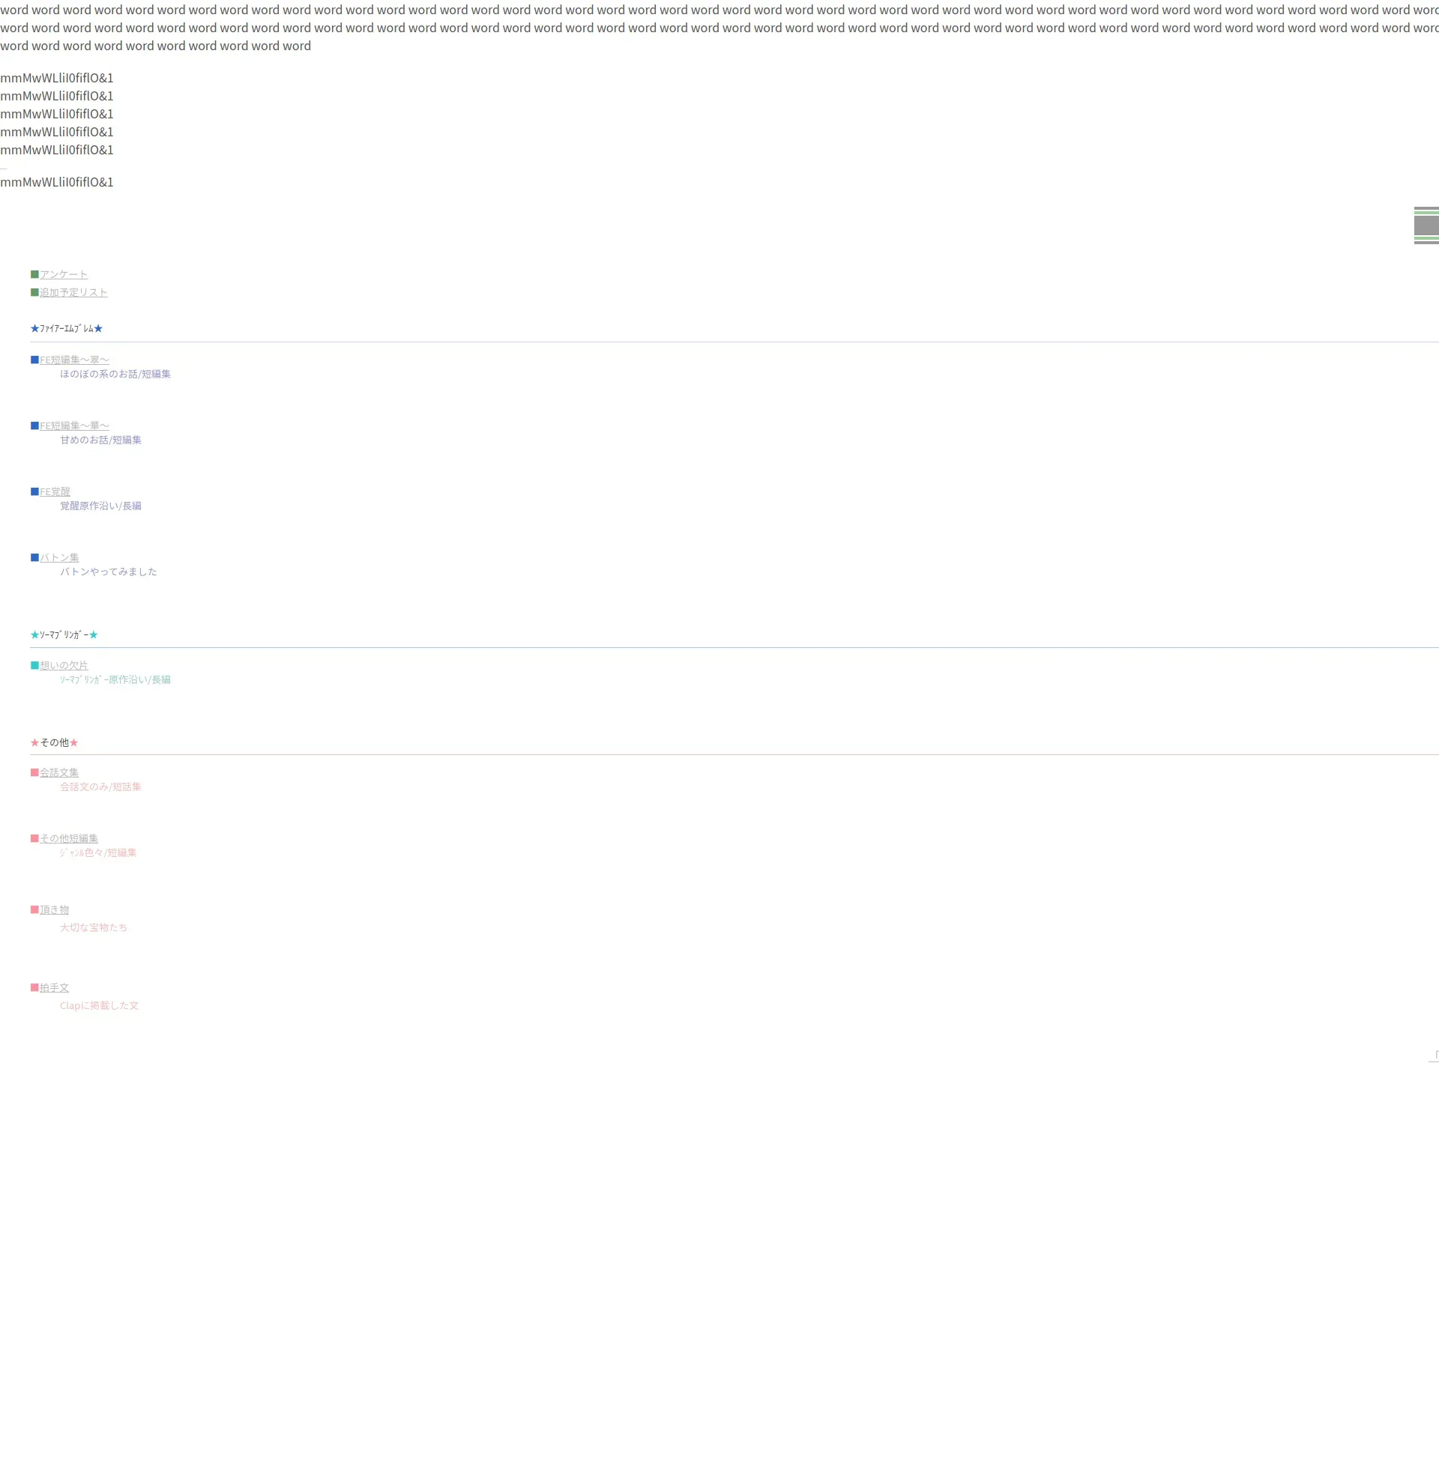Click the ★ﾌｧｲｱｰｴﾑﾌﾞﾚﾑ★ section heading

67,329
